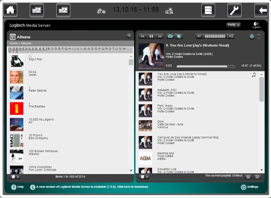Pause playback

pyautogui.click(x=151, y=36)
